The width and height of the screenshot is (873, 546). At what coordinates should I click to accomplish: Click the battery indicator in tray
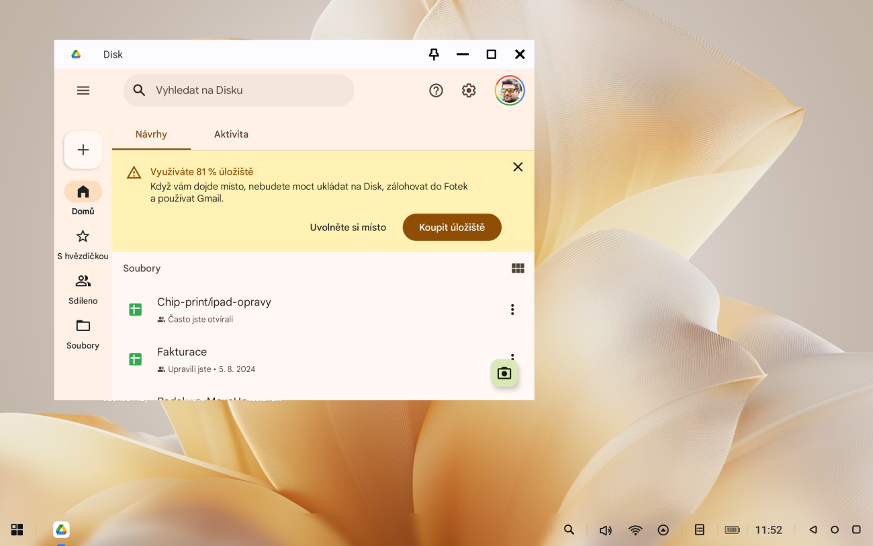732,530
